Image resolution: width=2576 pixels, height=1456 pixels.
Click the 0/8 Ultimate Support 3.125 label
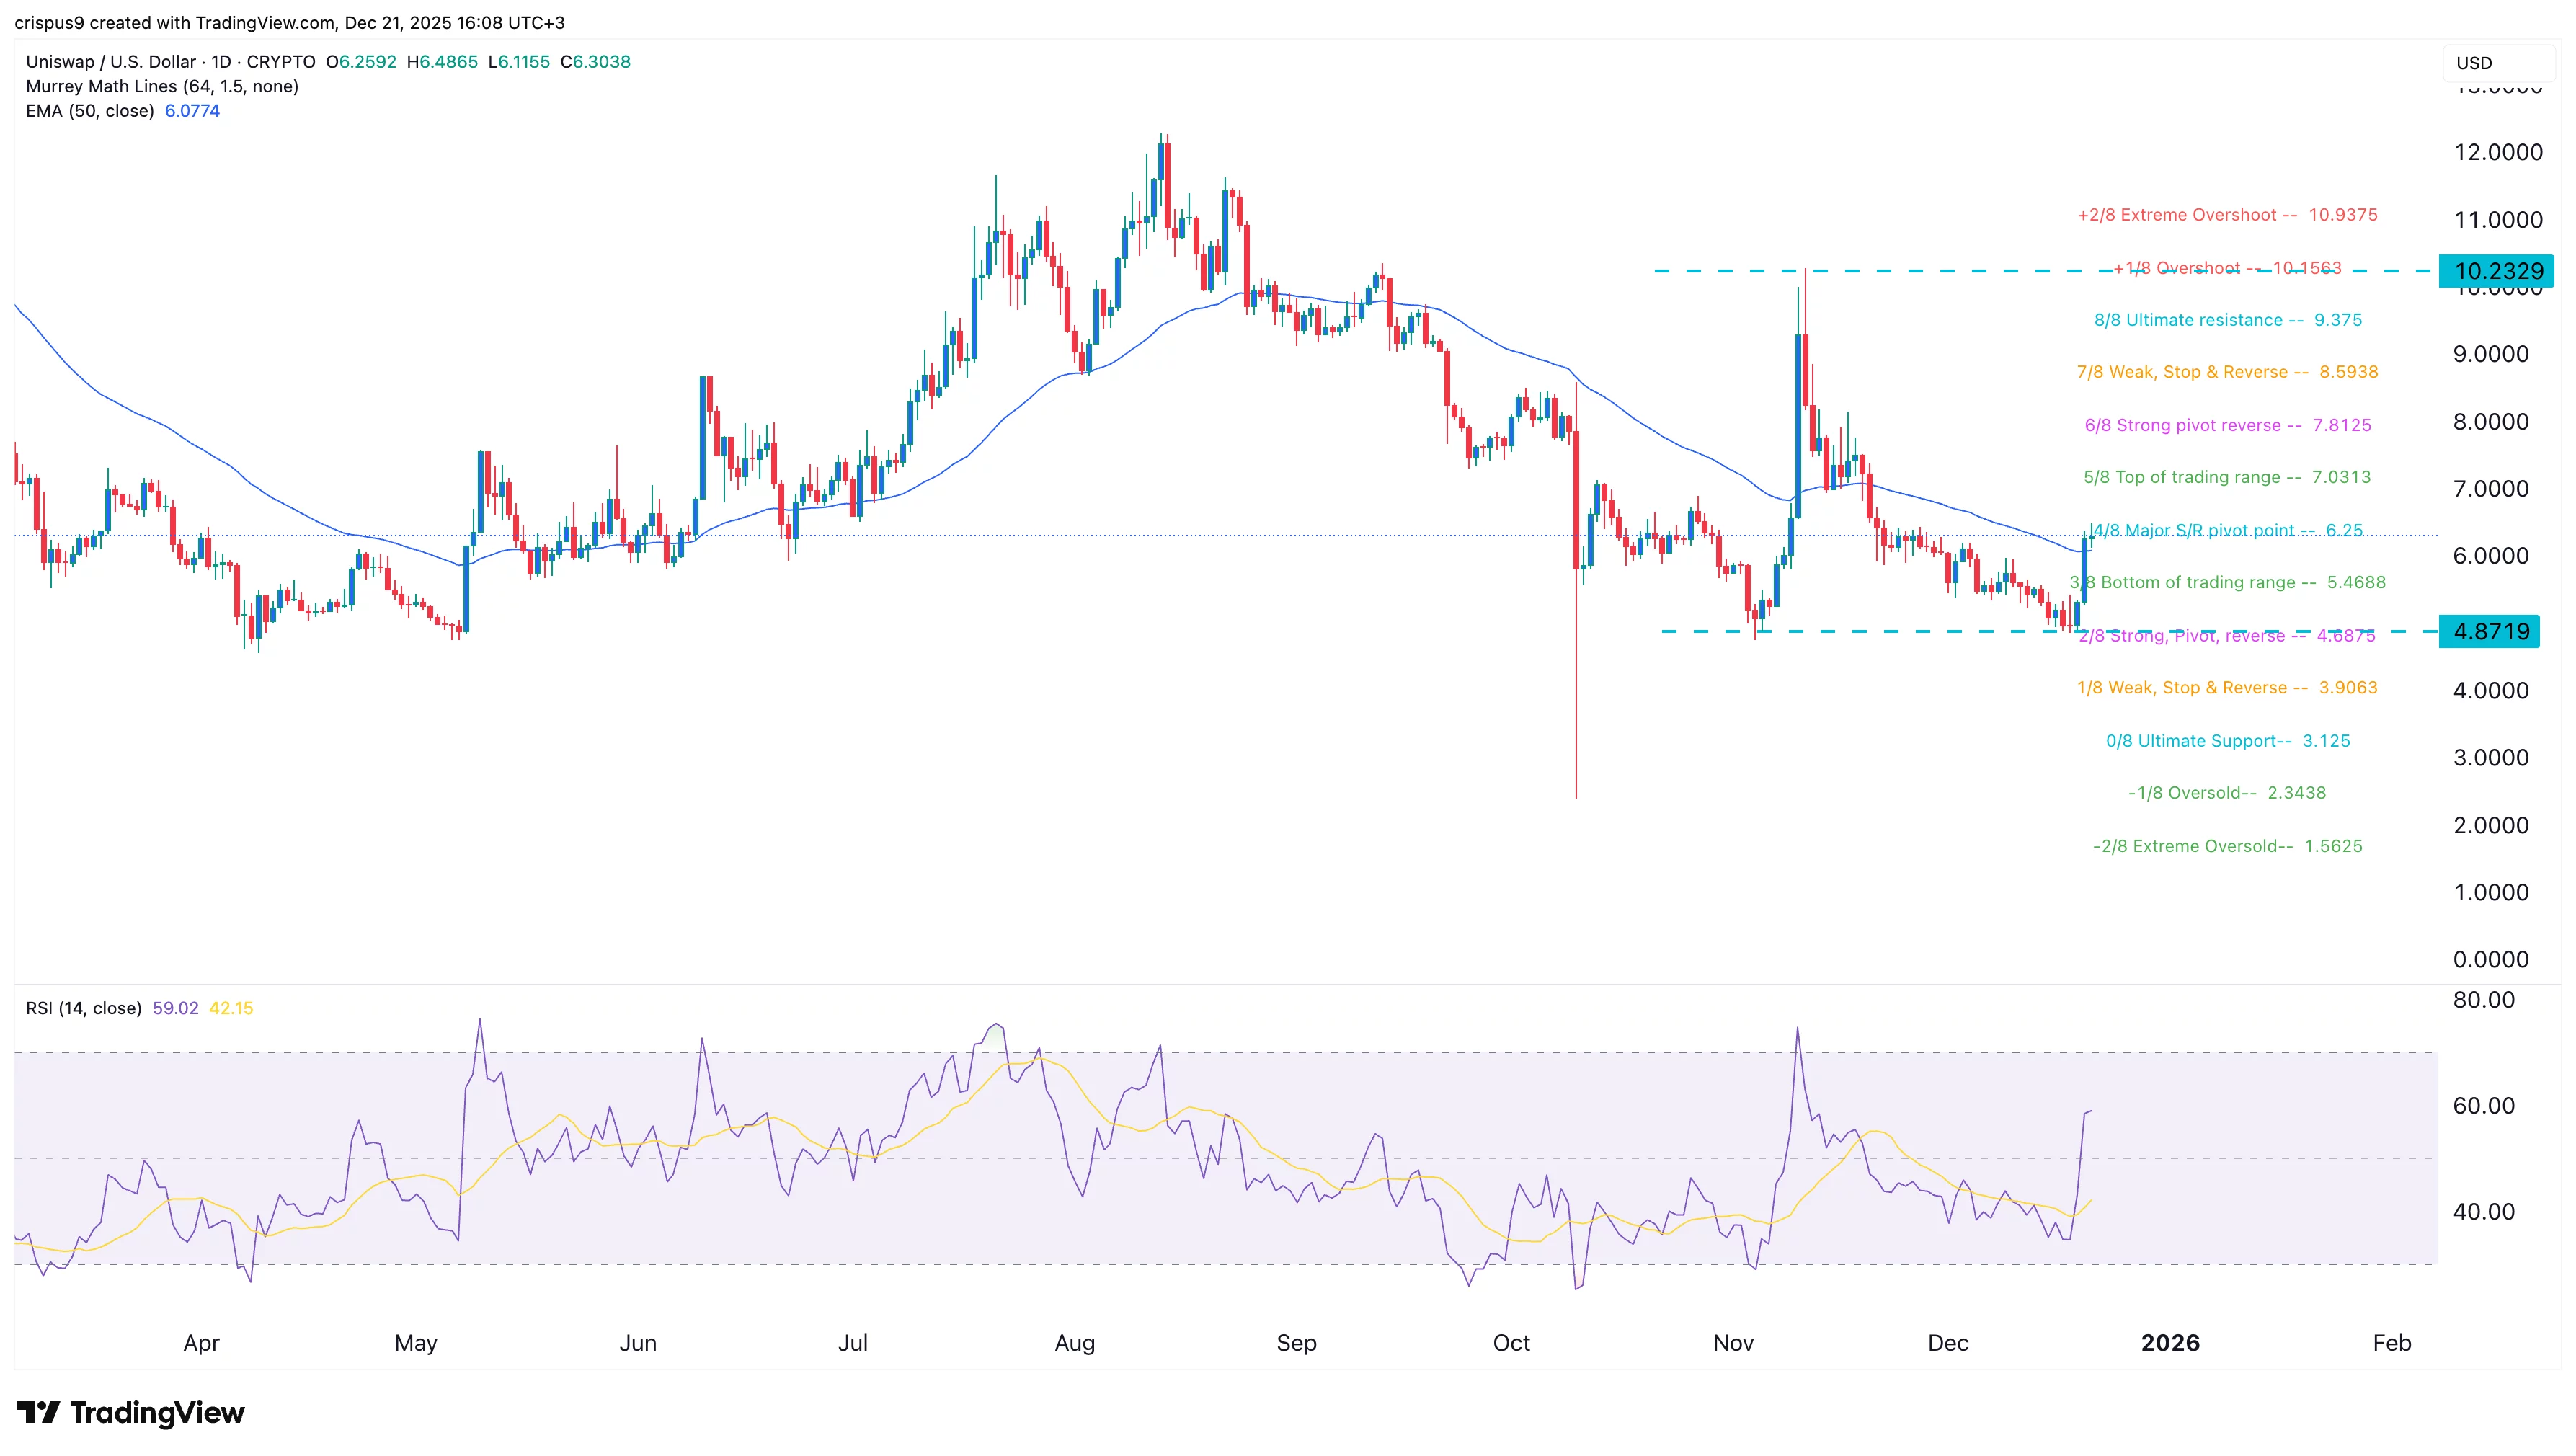pyautogui.click(x=2227, y=741)
